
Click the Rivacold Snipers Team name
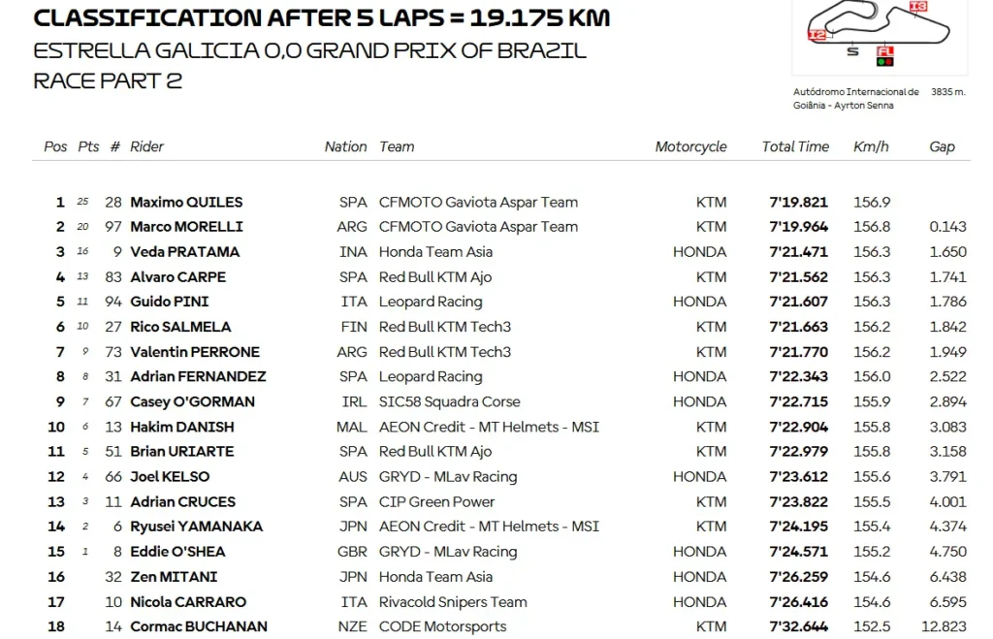tap(453, 601)
